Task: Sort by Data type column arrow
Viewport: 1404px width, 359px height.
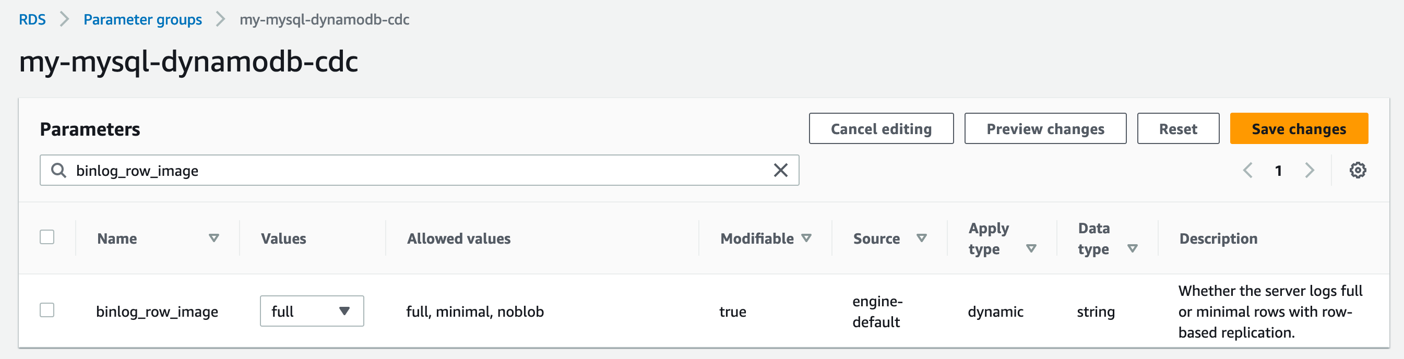Action: (1132, 248)
